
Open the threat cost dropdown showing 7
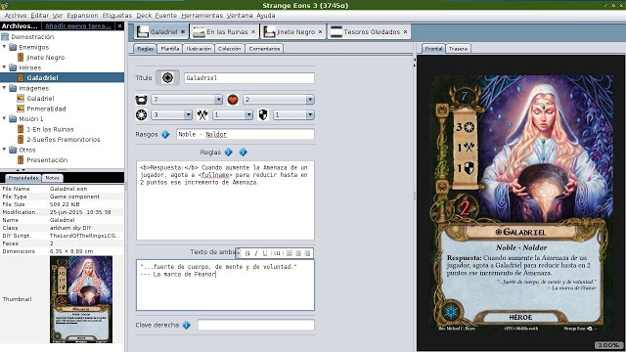point(218,100)
